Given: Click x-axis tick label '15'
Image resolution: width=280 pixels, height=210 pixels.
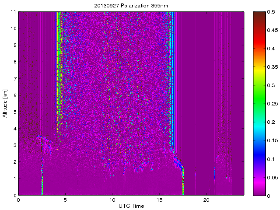Looking at the screenshot, I should (159, 200).
